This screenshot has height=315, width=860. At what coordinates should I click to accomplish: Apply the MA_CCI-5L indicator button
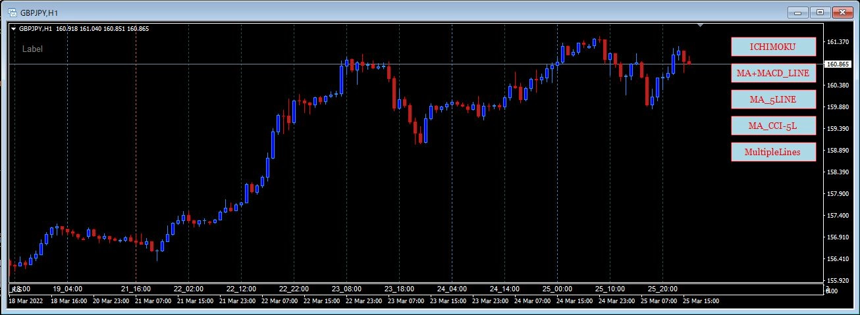pyautogui.click(x=774, y=126)
